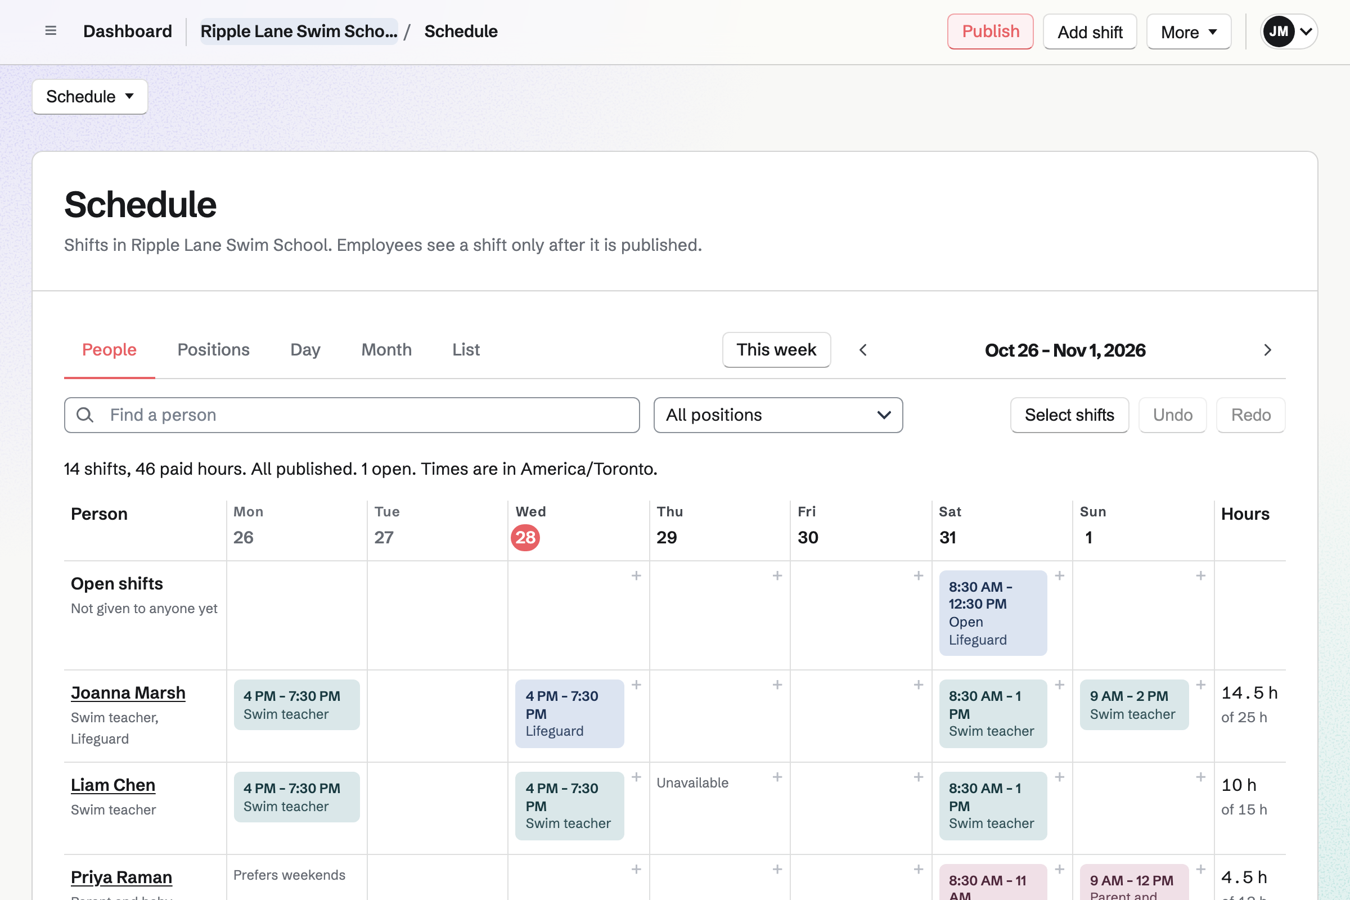Expand the Schedule section dropdown
1350x900 pixels.
90,96
